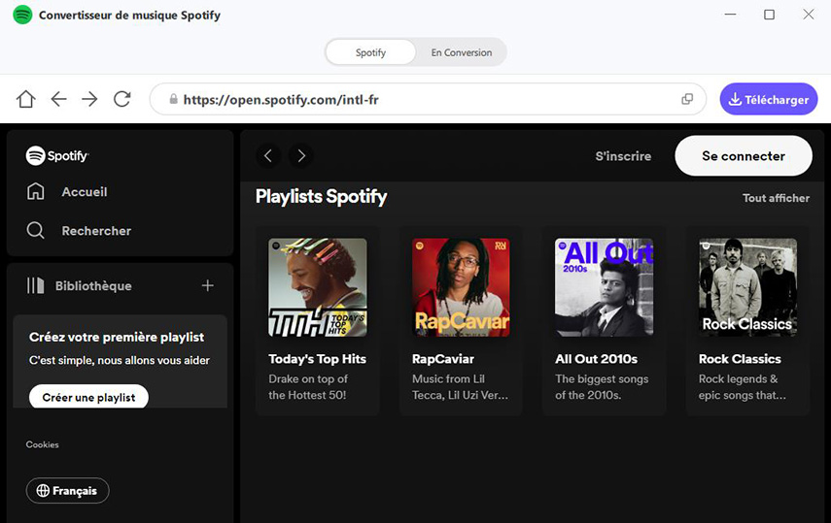Open the Cookies link

[43, 444]
